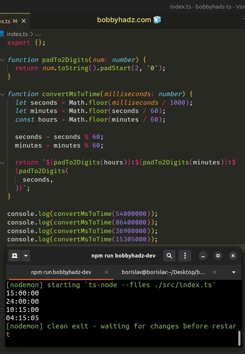
Task: Collapse the convertMsToTime function fold arrow
Action: coord(3,94)
